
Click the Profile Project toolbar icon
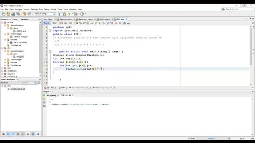82,14
